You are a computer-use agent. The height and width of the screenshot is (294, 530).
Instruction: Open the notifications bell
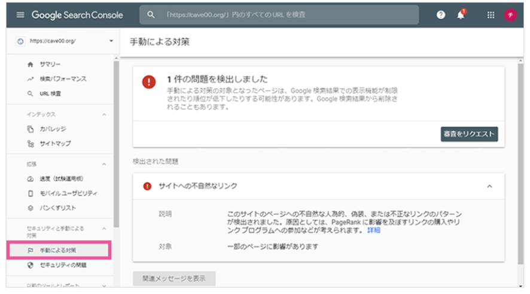461,14
